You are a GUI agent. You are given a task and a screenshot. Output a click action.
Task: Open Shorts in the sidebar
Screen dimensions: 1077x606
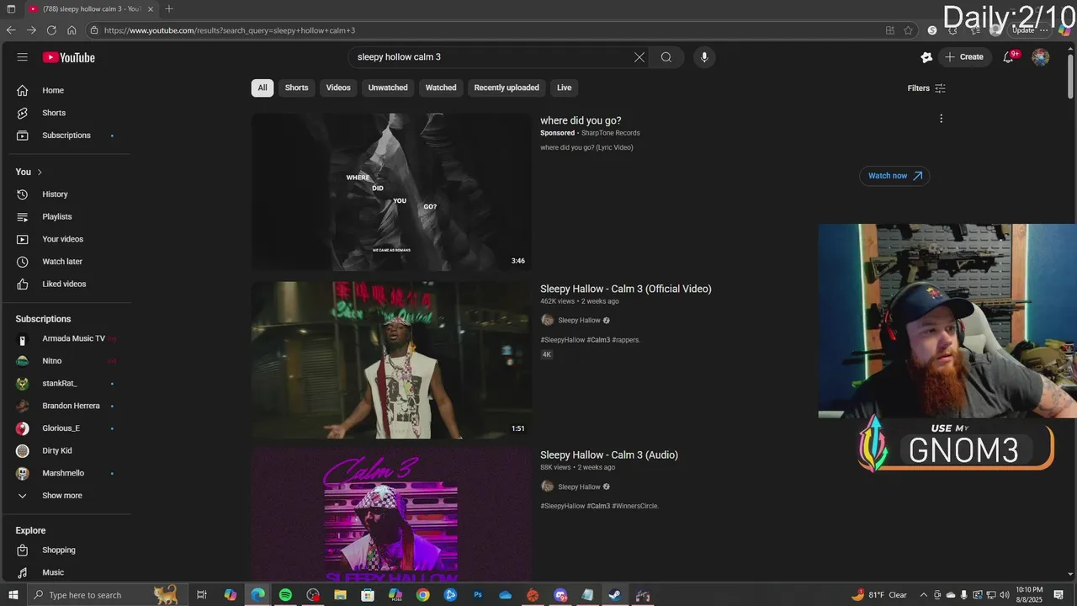coord(71,113)
